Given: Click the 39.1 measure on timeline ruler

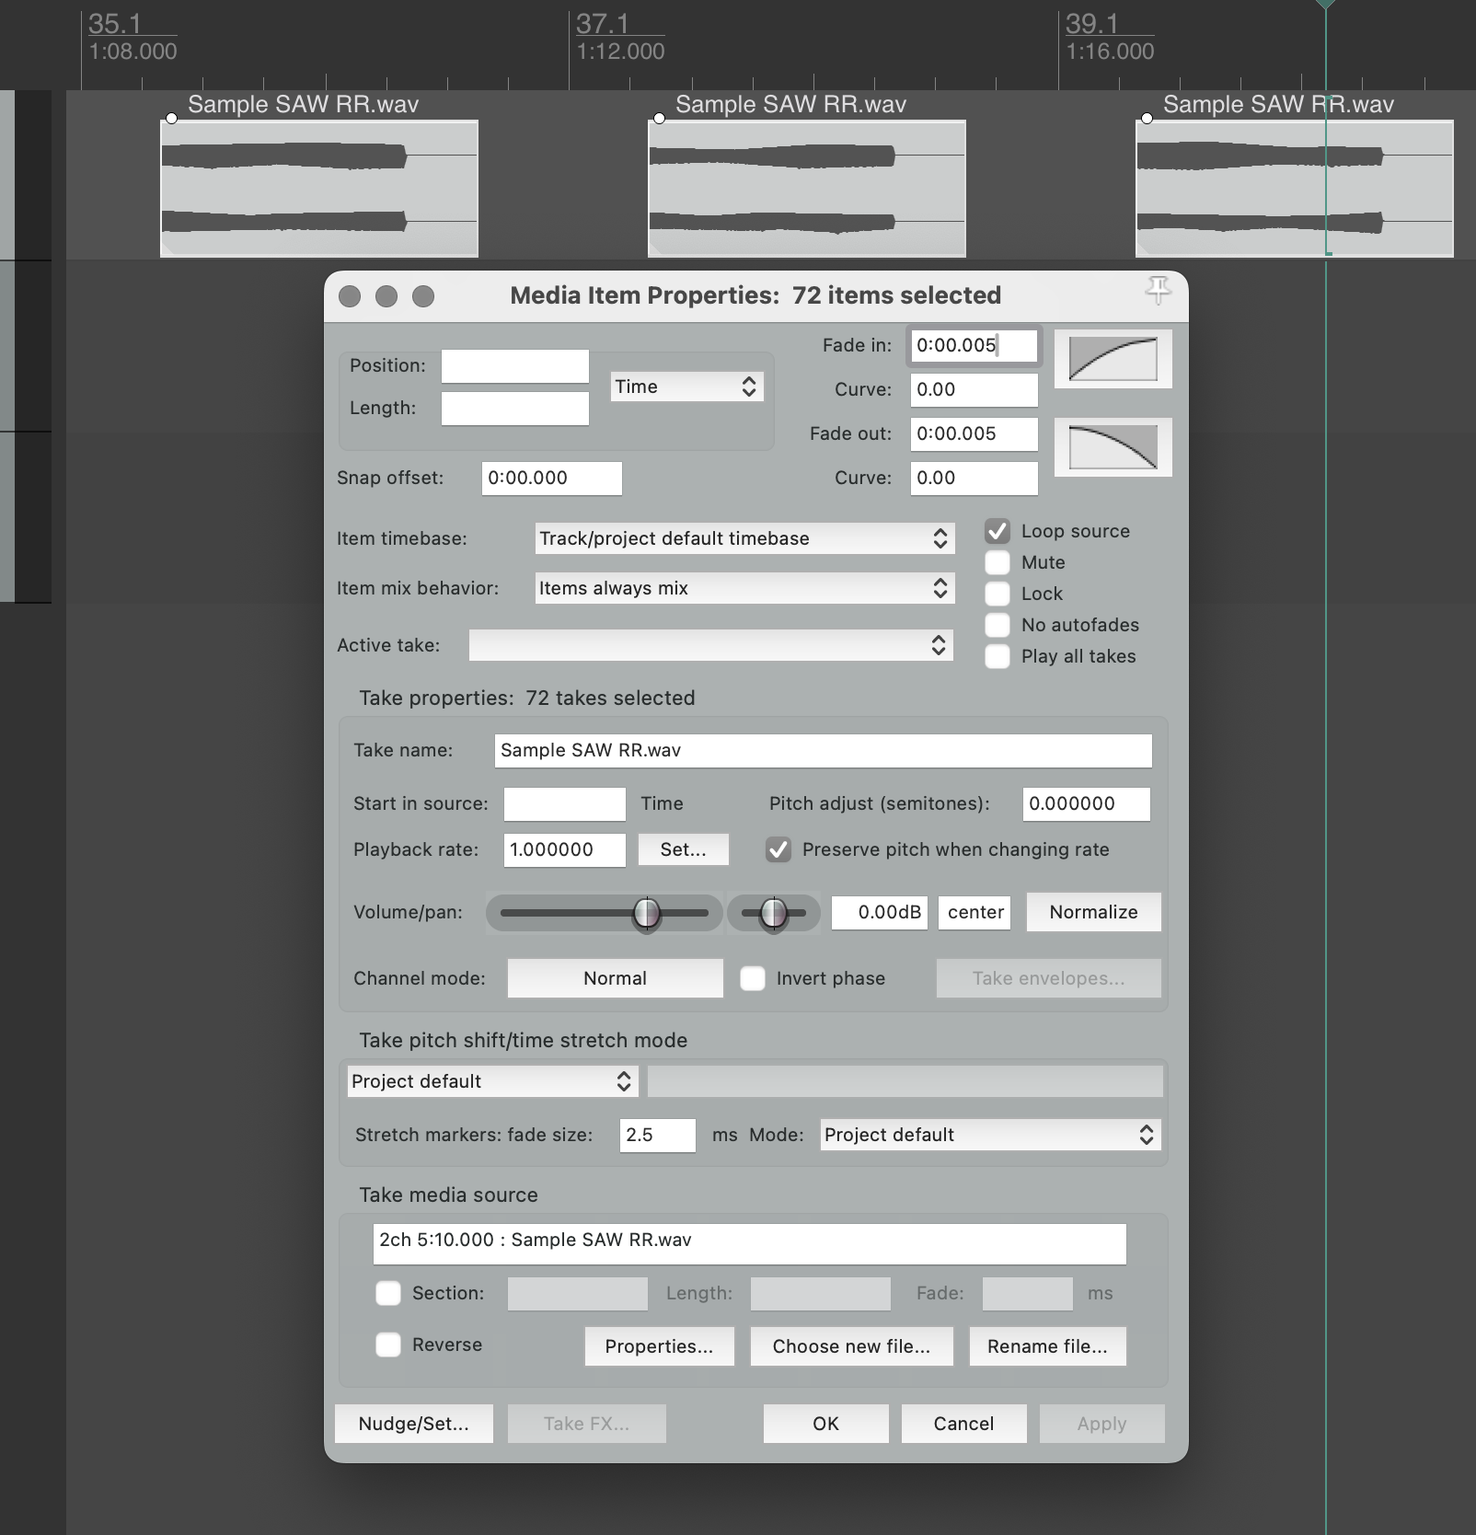Looking at the screenshot, I should [1091, 23].
